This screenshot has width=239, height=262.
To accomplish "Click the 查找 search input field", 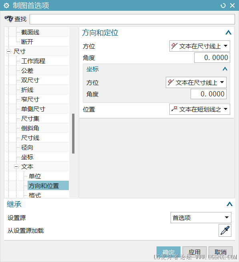I will pos(132,19).
